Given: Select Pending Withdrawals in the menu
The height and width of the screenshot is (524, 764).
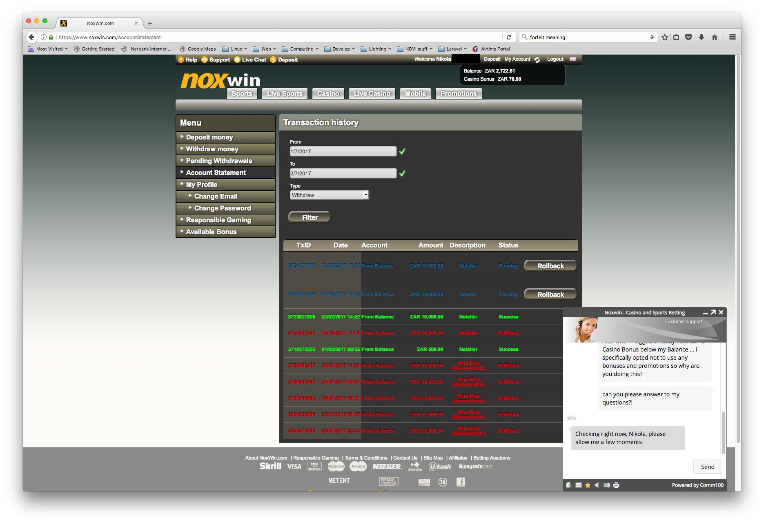Looking at the screenshot, I should coord(226,161).
